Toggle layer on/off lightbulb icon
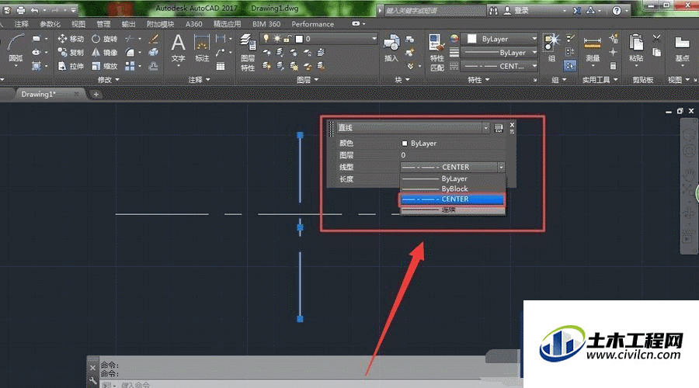Viewport: 699px width, 388px height. (x=266, y=39)
